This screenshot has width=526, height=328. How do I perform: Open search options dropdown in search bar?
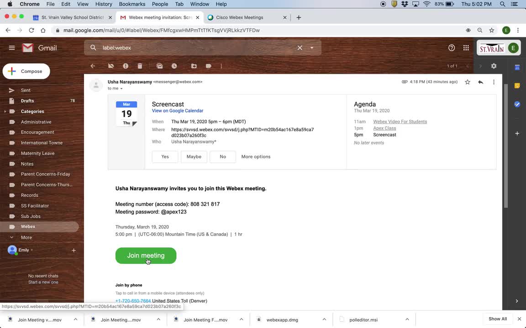pos(311,47)
